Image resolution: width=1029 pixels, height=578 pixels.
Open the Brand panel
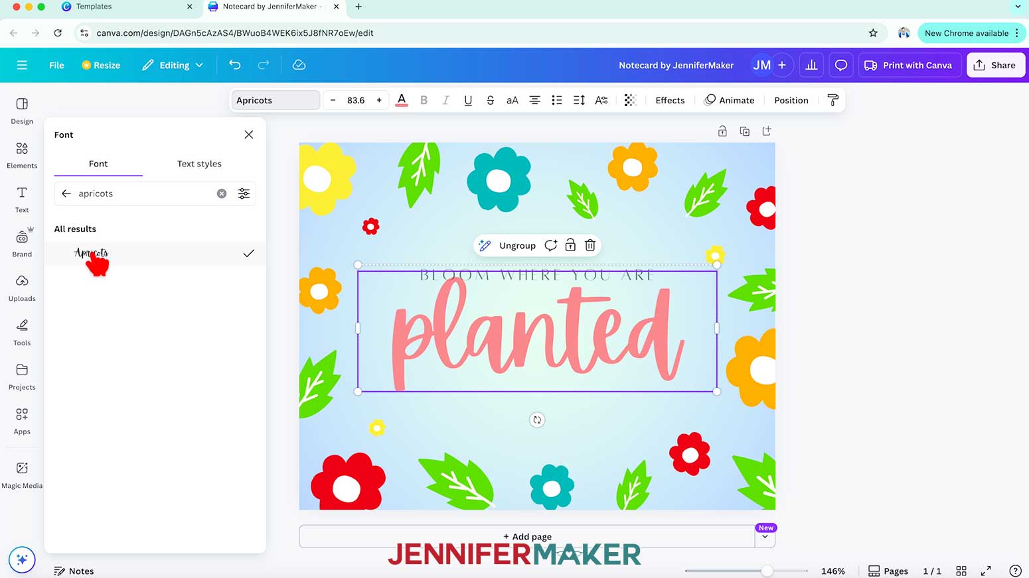click(x=22, y=244)
